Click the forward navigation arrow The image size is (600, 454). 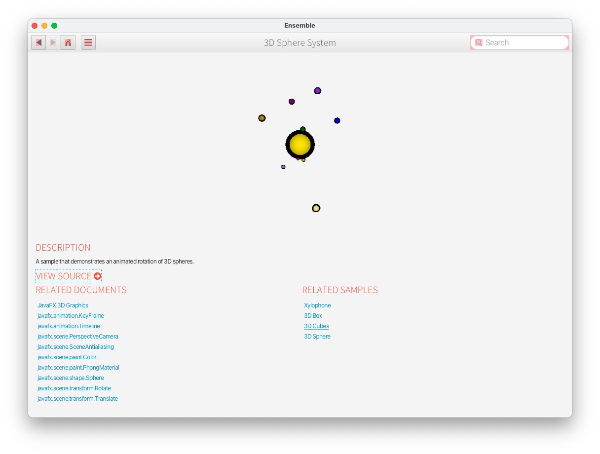click(53, 42)
